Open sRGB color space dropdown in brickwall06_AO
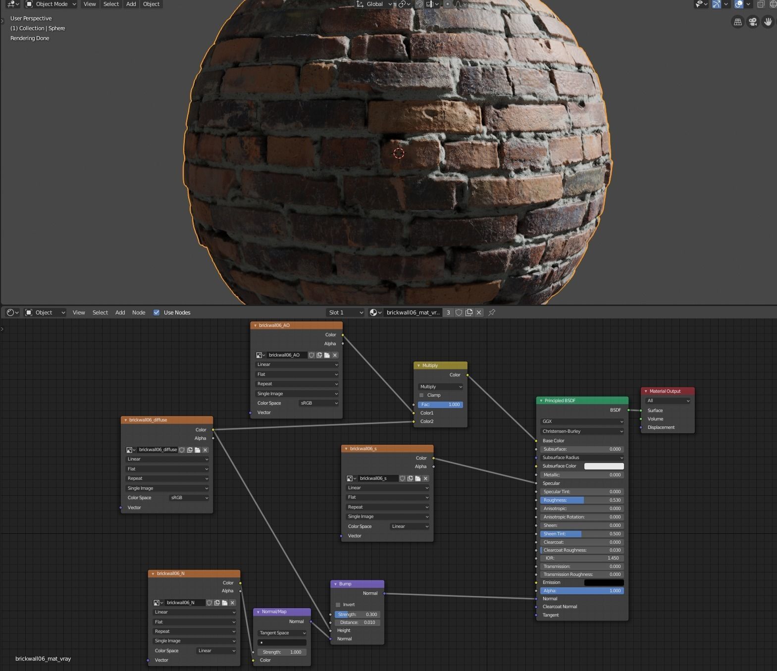The height and width of the screenshot is (671, 777). point(318,403)
